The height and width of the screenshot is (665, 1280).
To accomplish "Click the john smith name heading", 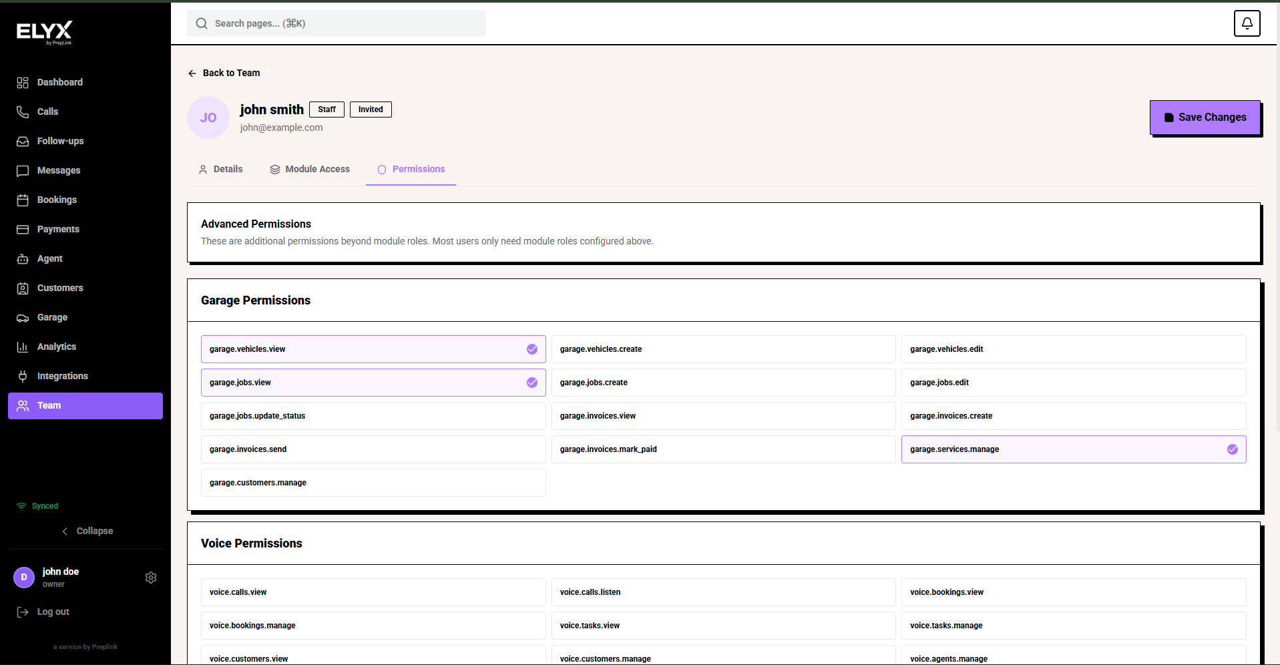I will (x=272, y=109).
